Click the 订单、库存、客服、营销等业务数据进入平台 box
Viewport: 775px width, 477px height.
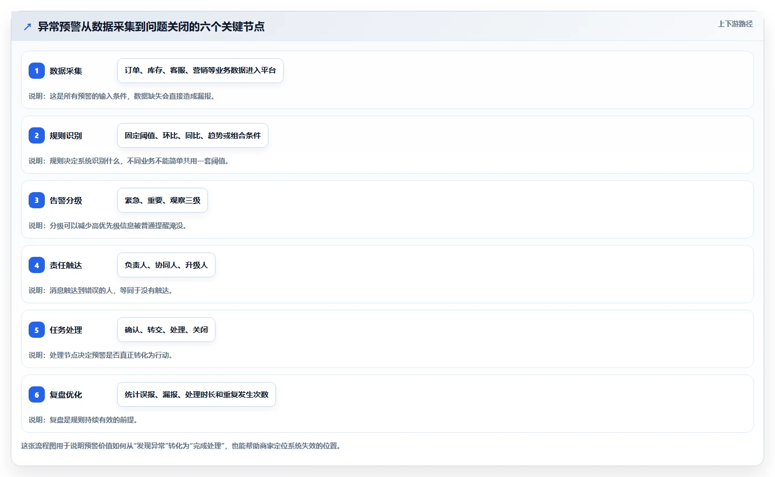[x=200, y=71]
